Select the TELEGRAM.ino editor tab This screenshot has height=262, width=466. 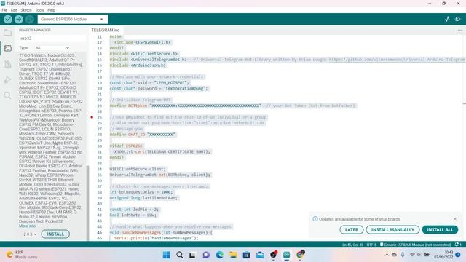pyautogui.click(x=106, y=30)
